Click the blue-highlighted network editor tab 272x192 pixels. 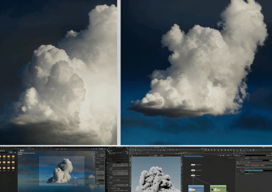pos(194,156)
